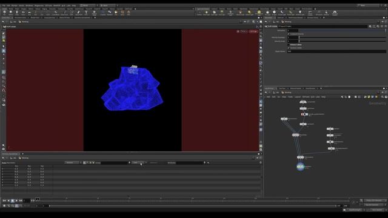Screen dimensions: 388x218
Task: Click the timeline range slider bar
Action: tap(193, 206)
